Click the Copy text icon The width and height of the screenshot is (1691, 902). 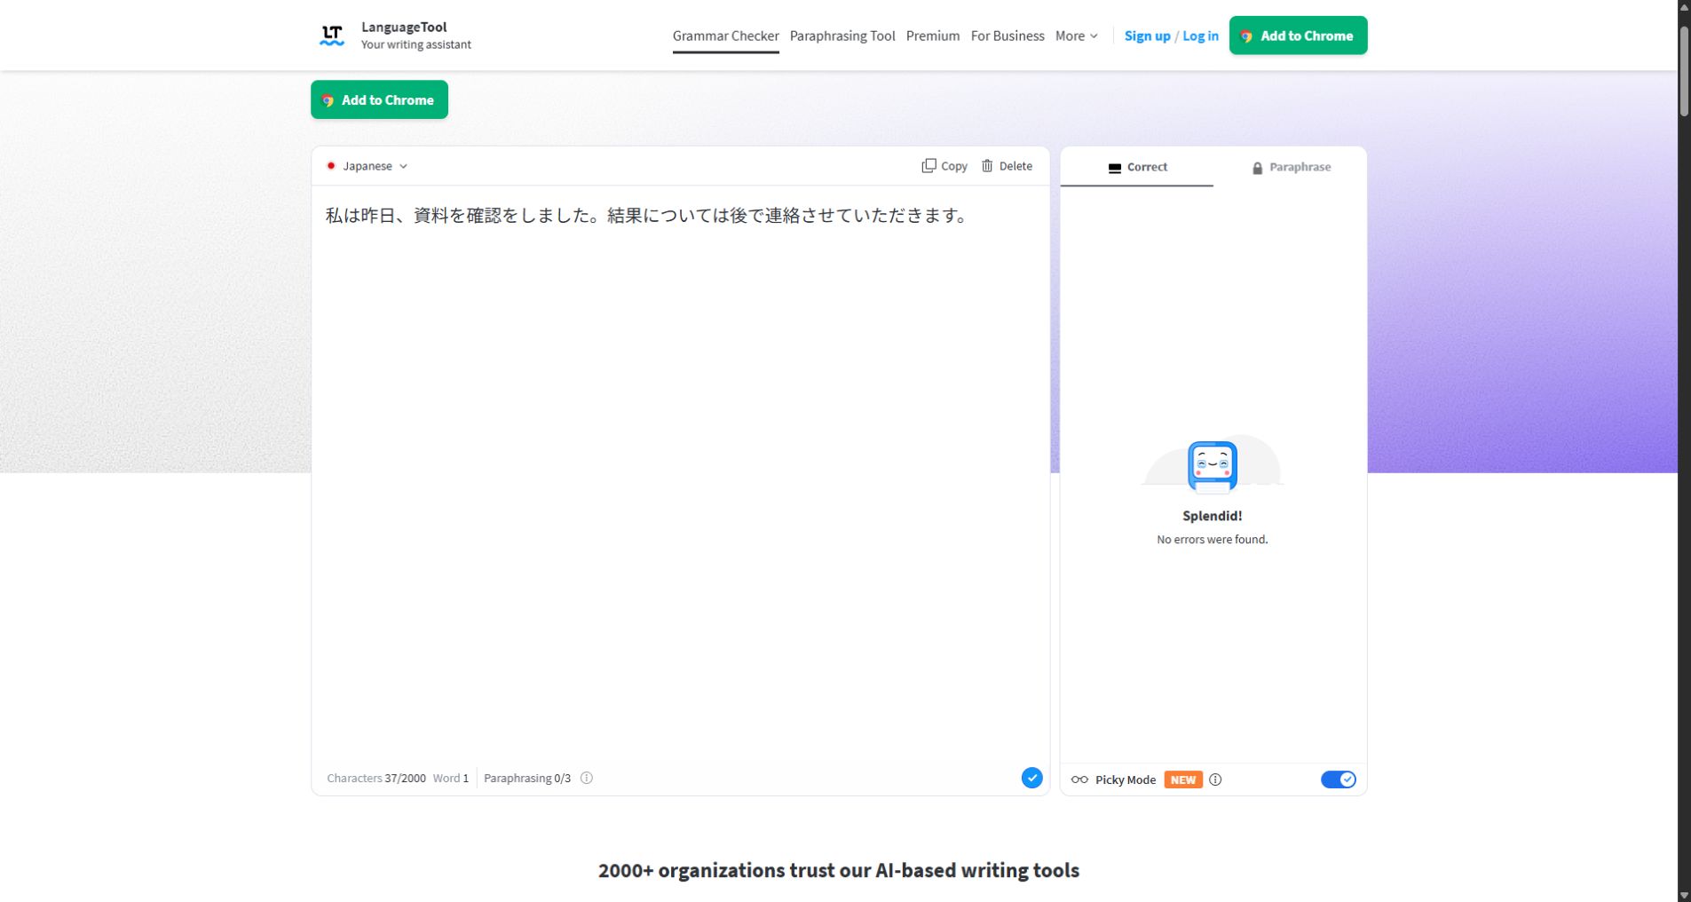(928, 166)
